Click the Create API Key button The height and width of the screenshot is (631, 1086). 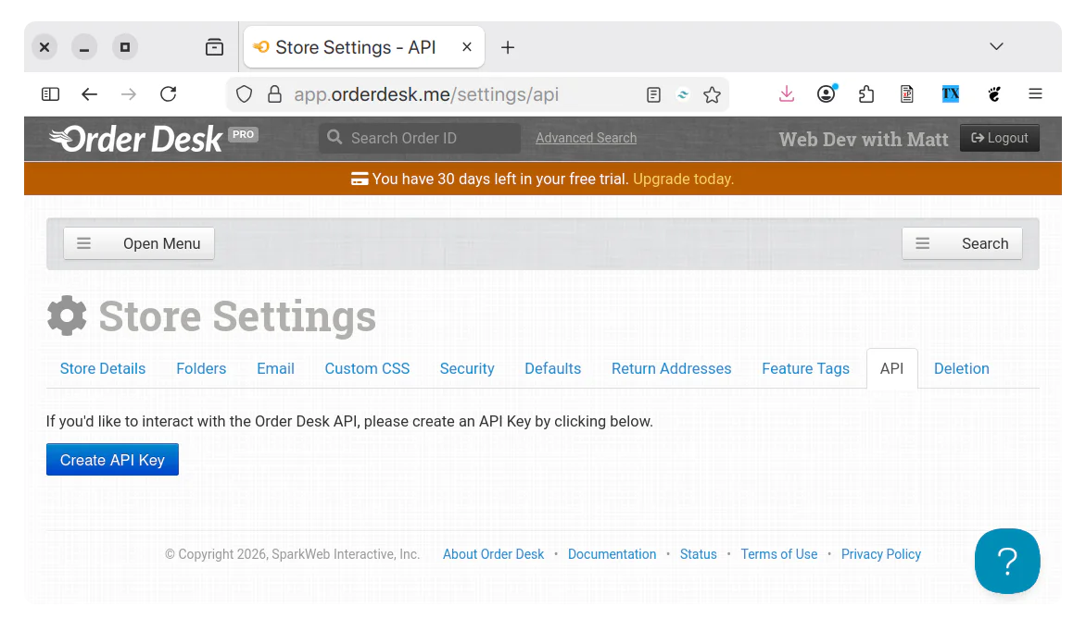(112, 459)
